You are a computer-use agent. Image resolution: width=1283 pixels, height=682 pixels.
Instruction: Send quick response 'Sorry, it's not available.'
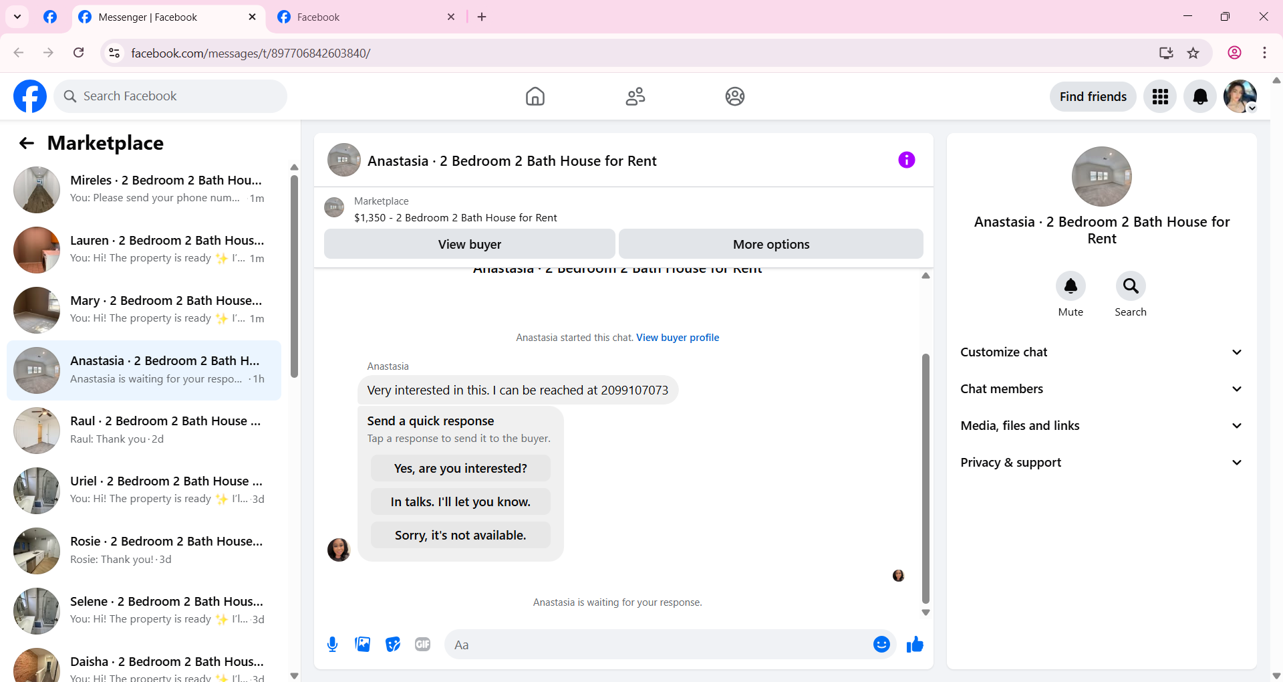tap(460, 536)
